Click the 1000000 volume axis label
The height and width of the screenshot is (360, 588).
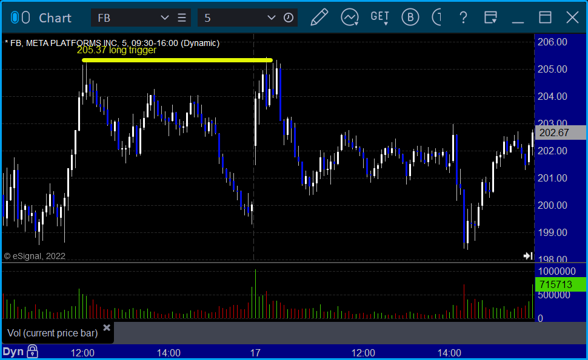click(x=557, y=271)
